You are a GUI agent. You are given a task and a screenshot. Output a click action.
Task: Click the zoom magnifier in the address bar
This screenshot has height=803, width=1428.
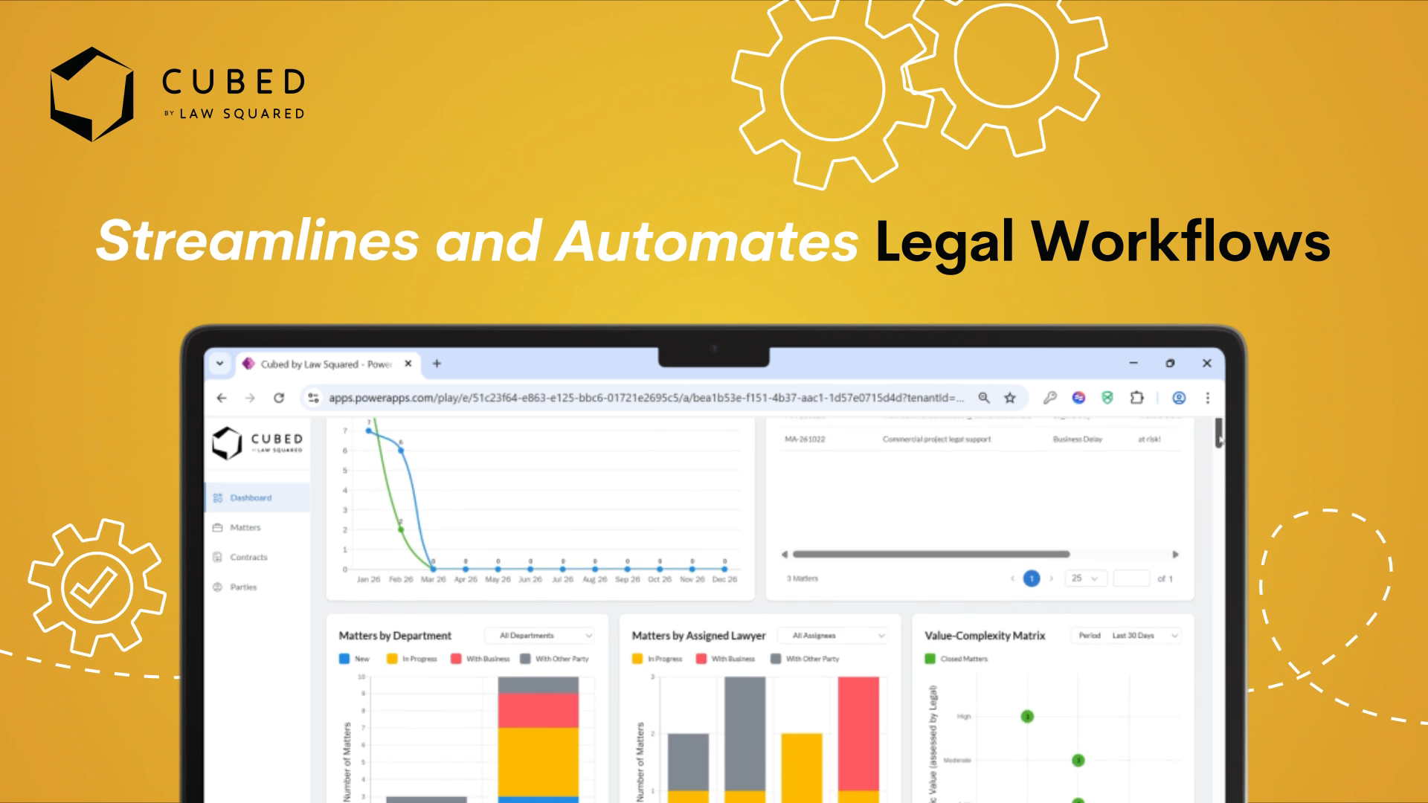tap(984, 398)
